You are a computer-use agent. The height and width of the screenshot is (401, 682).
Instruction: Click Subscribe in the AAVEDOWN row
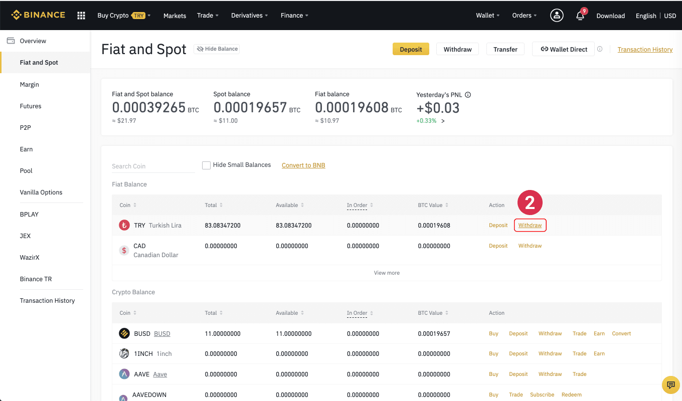pos(542,394)
